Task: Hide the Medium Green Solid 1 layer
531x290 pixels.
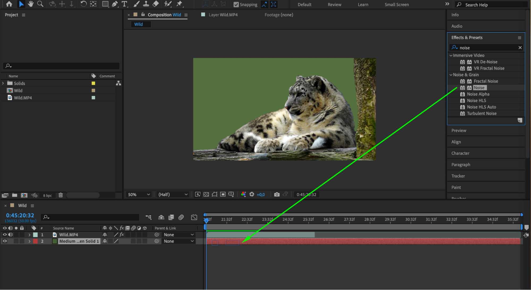Action: click(x=5, y=241)
